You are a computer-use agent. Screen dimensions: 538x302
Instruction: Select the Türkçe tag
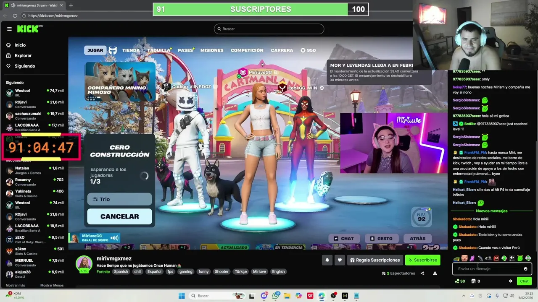pyautogui.click(x=241, y=271)
